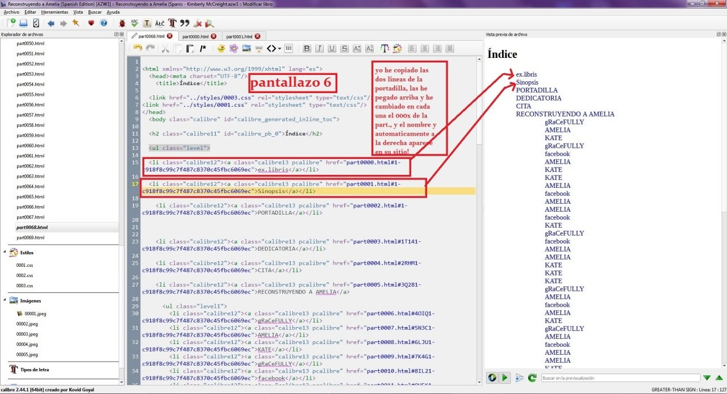Click the justify text button

pos(449,48)
